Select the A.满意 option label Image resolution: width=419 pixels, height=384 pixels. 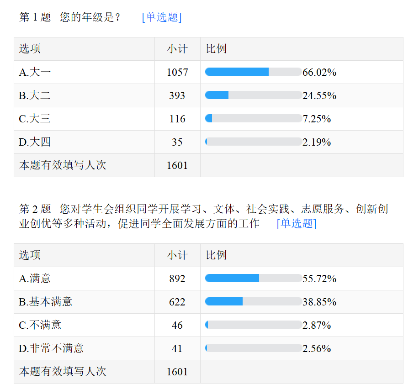pyautogui.click(x=35, y=279)
